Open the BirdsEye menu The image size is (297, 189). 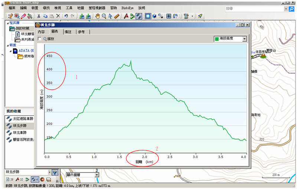click(x=127, y=8)
